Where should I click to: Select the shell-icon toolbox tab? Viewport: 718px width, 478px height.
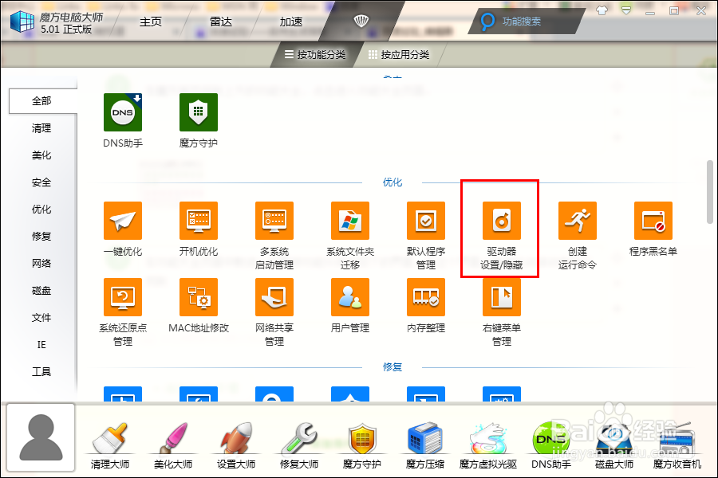click(x=361, y=21)
